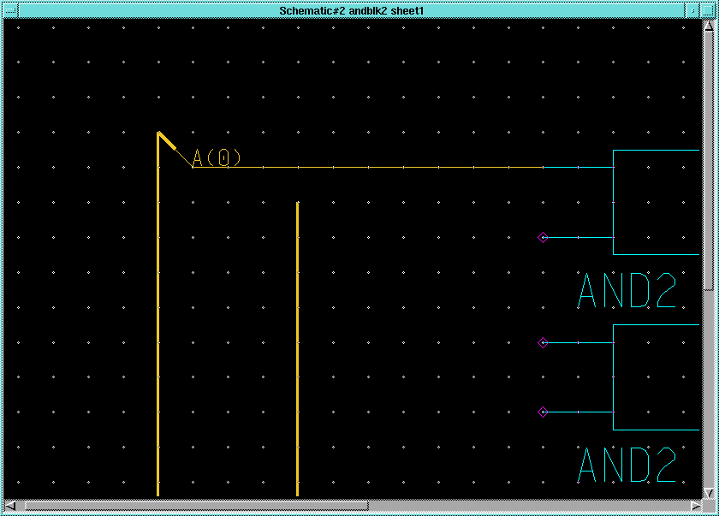
Task: Open the window menu button in title bar
Action: [10, 10]
